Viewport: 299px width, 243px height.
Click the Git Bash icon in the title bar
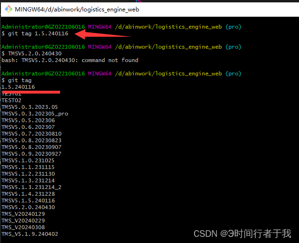(9, 9)
